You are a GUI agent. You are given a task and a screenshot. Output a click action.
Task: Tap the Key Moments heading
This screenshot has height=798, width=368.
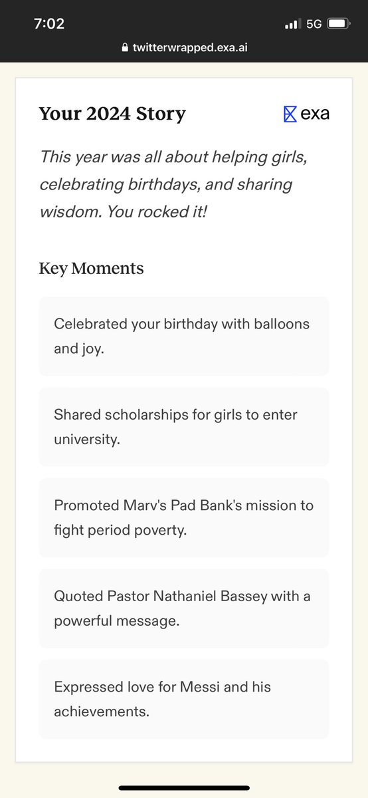91,269
